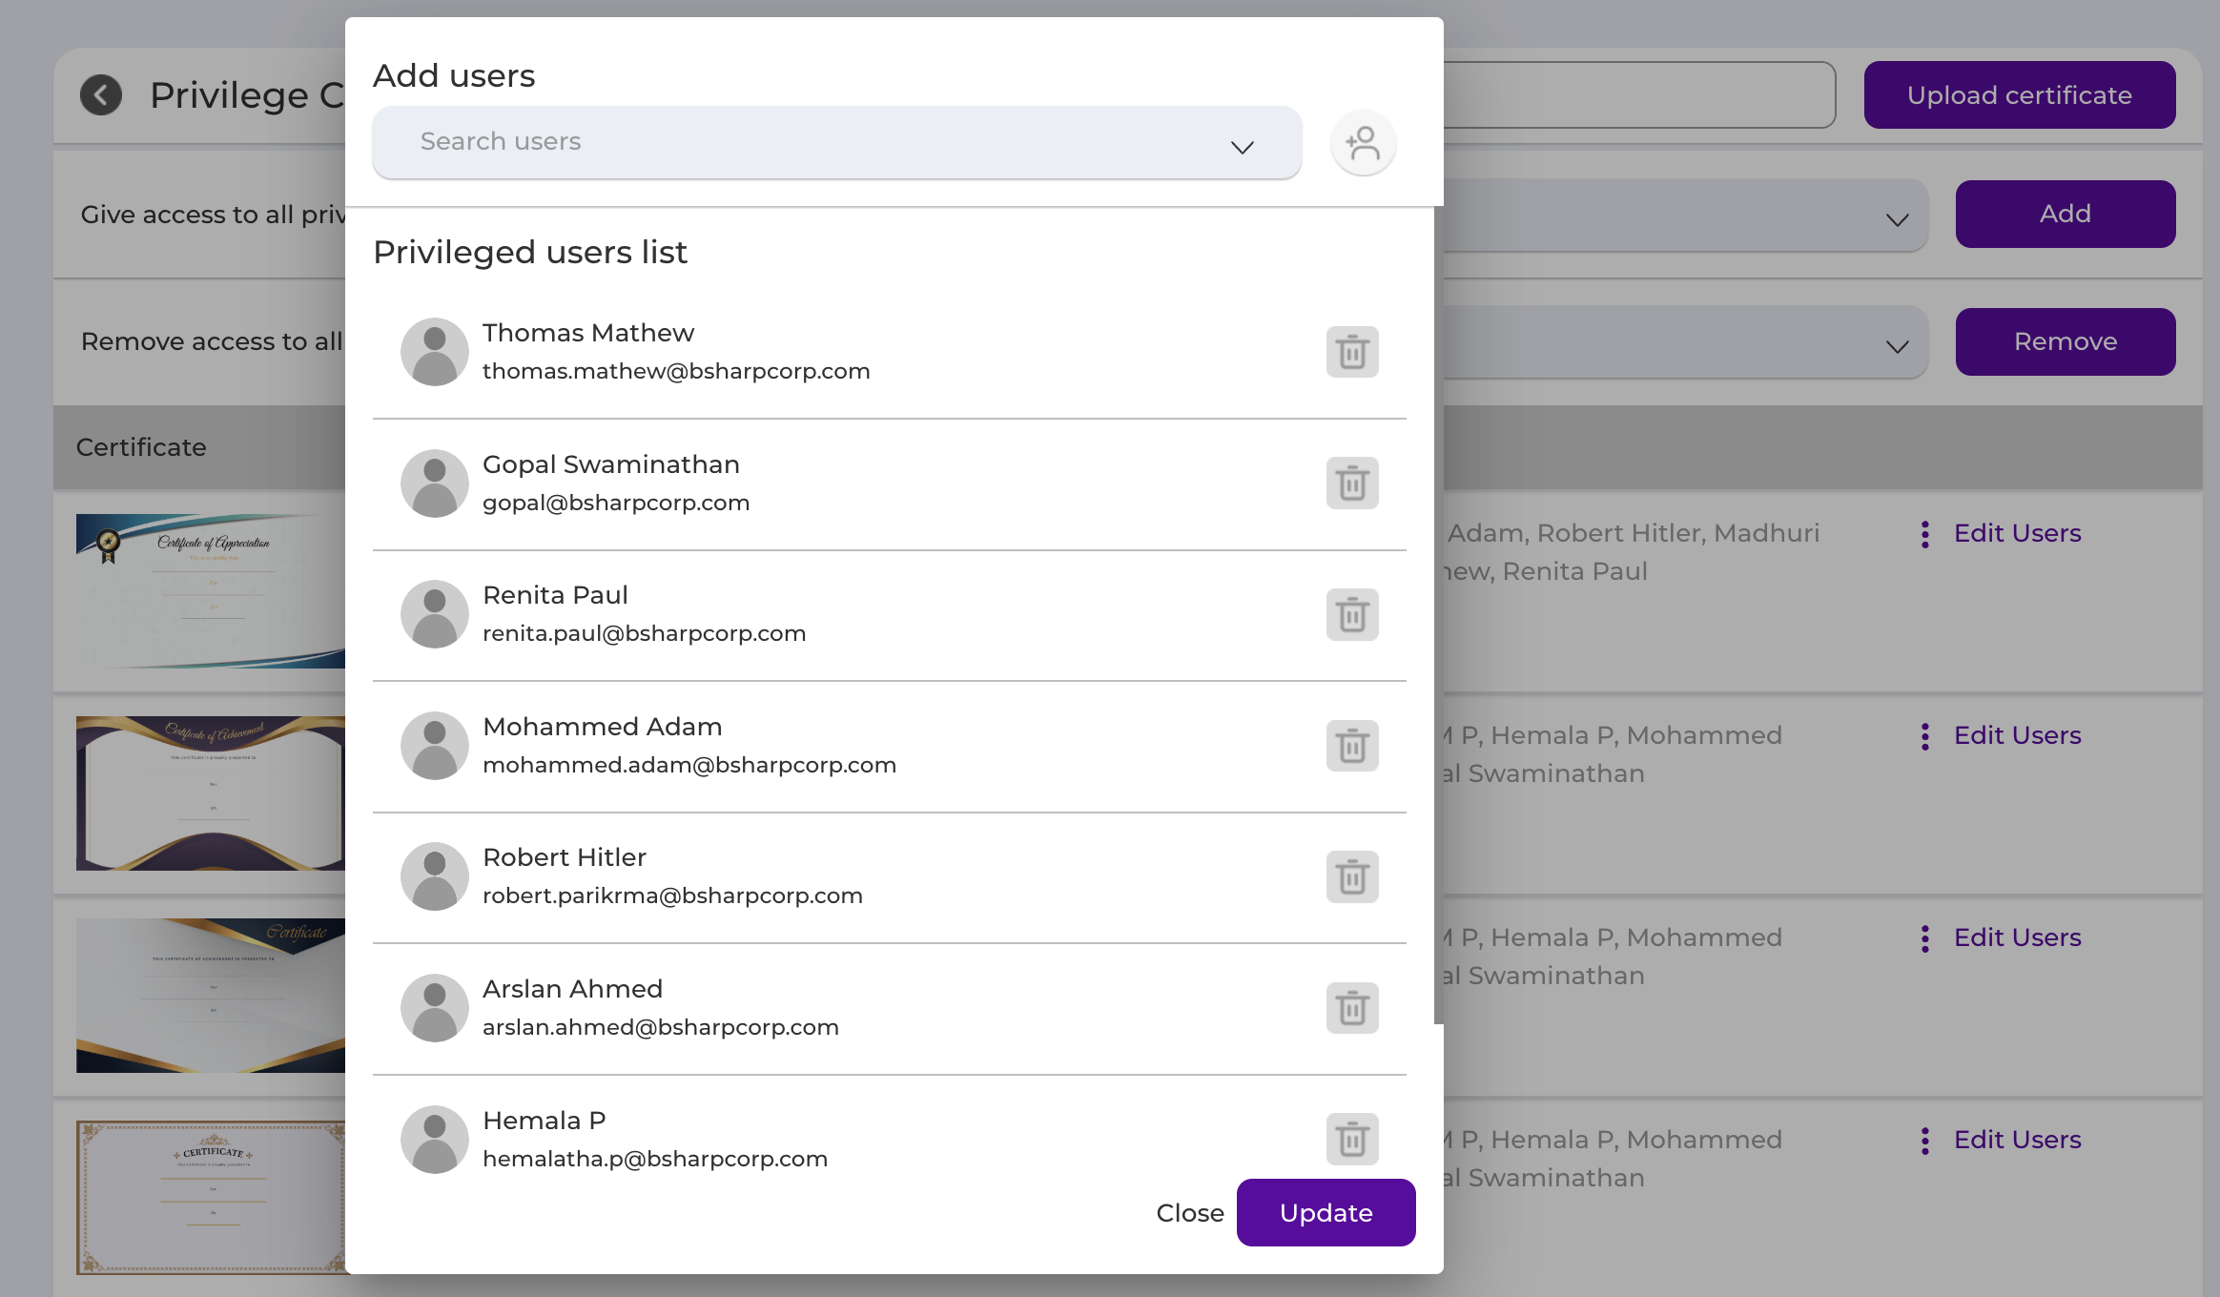The width and height of the screenshot is (2220, 1297).
Task: Open three-dot menu for first certificate
Action: [x=1925, y=534]
